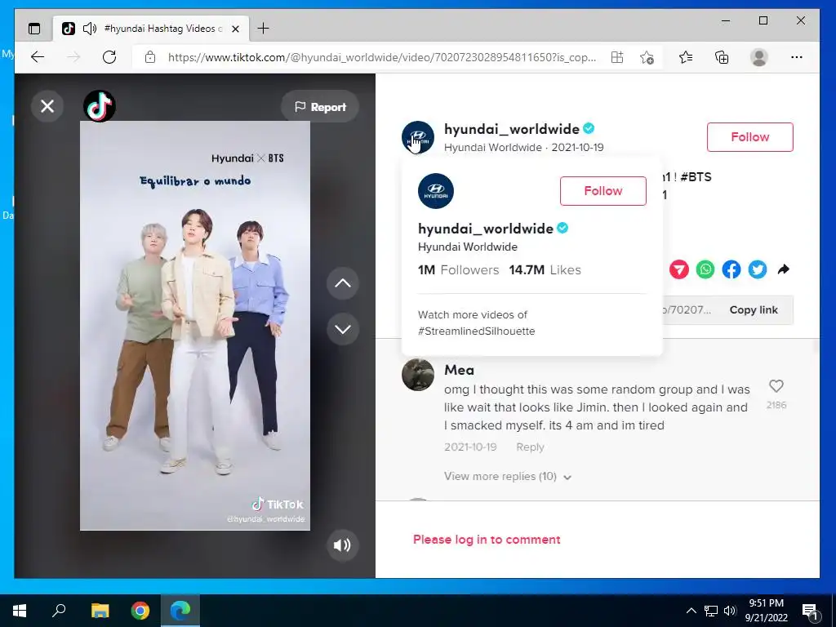Open browser tab actions menu icon
This screenshot has height=627, width=836.
(x=34, y=29)
